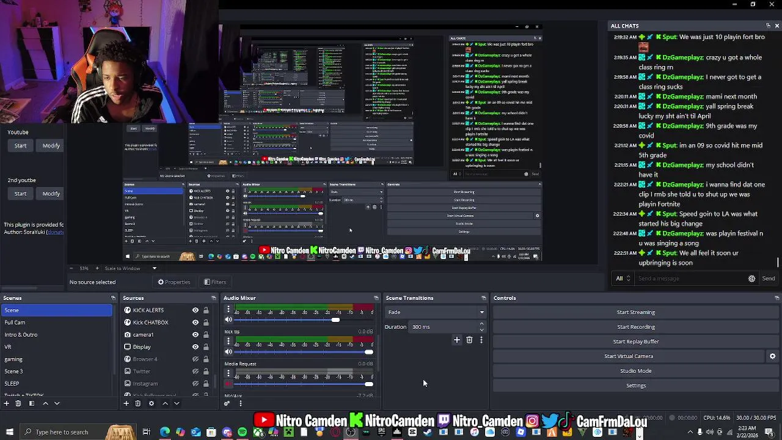This screenshot has width=782, height=440.
Task: Click Start Recording
Action: [635, 327]
